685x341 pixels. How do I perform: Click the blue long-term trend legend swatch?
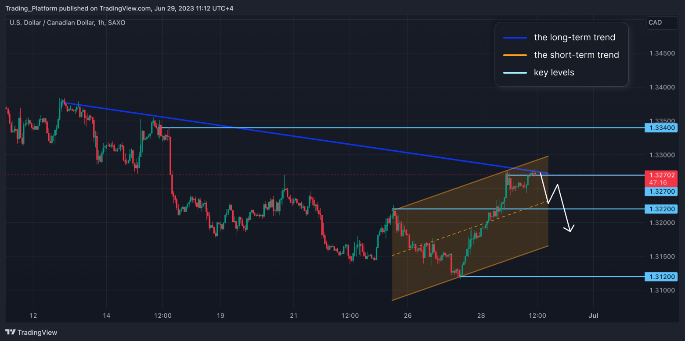515,38
